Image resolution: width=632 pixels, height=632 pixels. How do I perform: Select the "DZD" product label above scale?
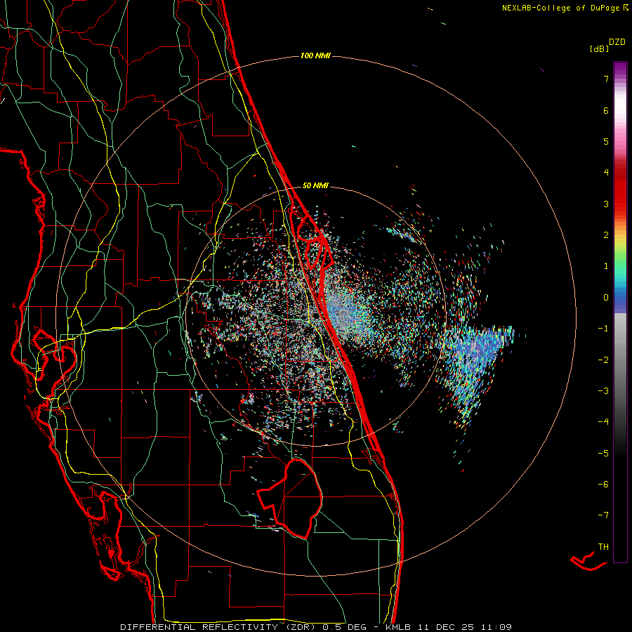[617, 42]
